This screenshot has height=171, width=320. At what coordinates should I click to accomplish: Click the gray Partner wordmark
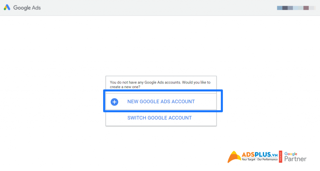295,159
